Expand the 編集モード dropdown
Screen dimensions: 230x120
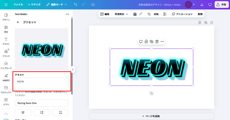(x=56, y=5)
